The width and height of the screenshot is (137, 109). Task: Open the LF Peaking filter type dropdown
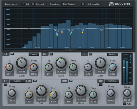pyautogui.click(x=34, y=54)
